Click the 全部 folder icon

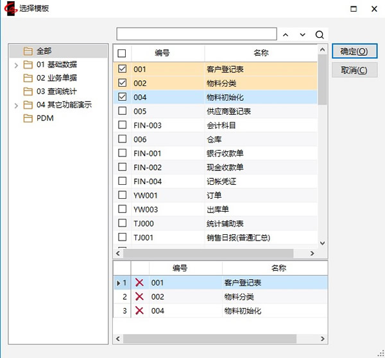[28, 51]
